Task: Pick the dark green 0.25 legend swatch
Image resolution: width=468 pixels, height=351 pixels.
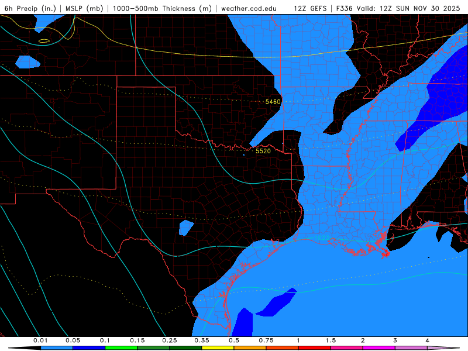Action: click(x=185, y=348)
